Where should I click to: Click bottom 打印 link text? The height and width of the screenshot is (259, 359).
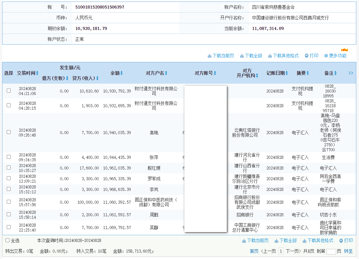[349, 241]
